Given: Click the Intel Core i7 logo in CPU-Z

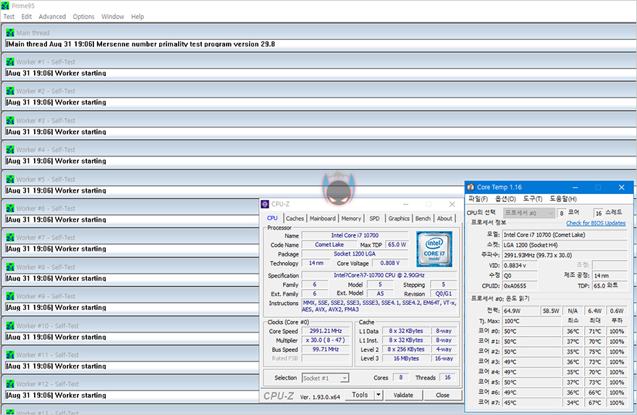Looking at the screenshot, I should (x=434, y=249).
